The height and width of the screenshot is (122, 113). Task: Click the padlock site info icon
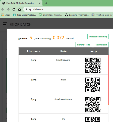(27, 9)
